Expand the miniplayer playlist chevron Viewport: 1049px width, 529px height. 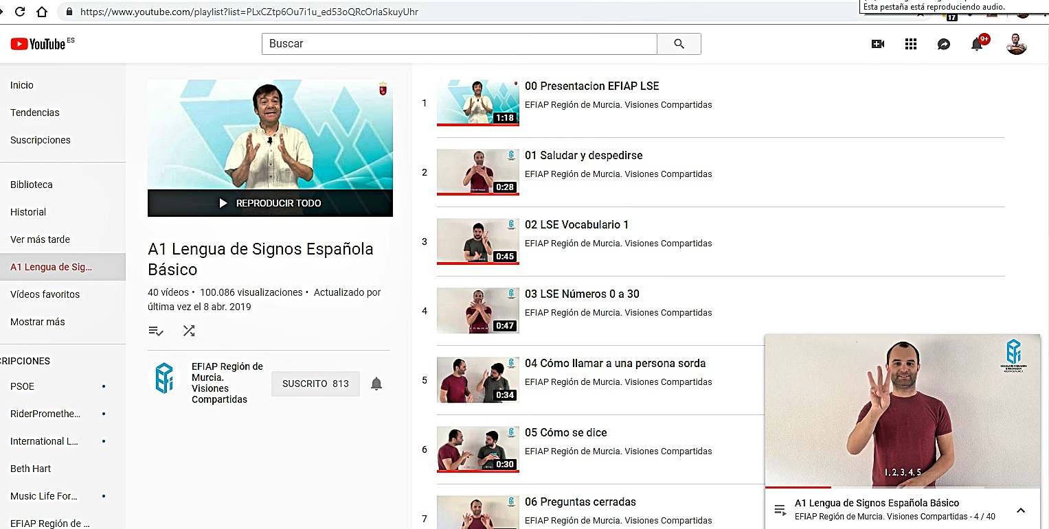pos(1020,510)
